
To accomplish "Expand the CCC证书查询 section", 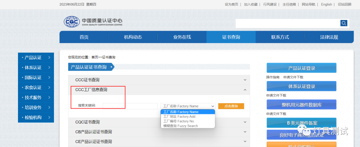I will pos(245,80).
